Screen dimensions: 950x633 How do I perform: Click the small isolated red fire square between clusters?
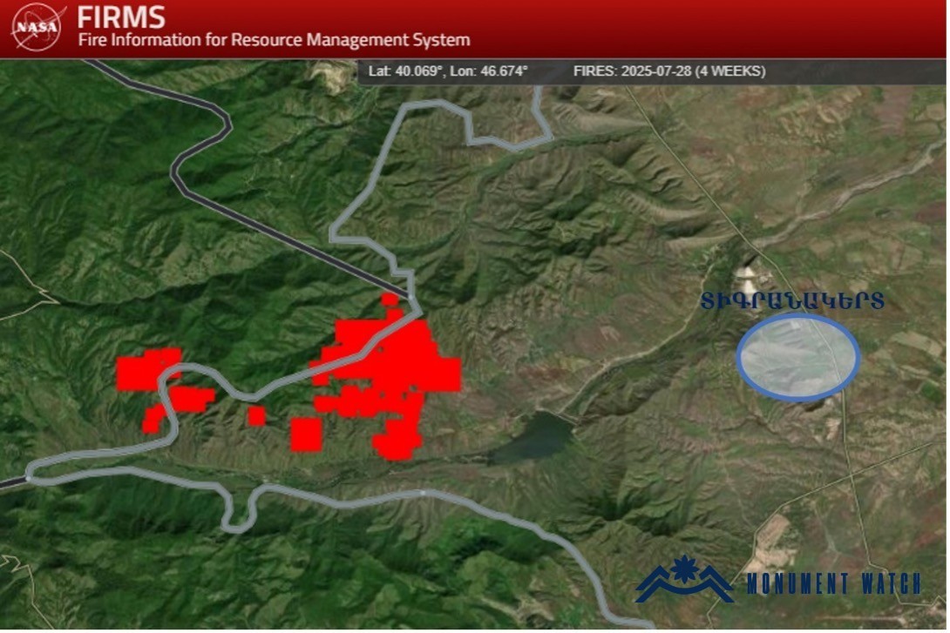point(256,415)
